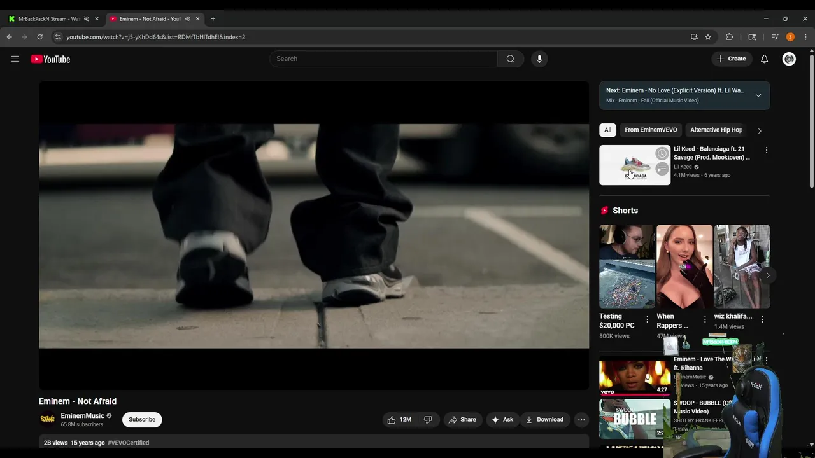Mute the Eminem - Not Afraid tab audio
This screenshot has height=458, width=815.
coord(187,18)
